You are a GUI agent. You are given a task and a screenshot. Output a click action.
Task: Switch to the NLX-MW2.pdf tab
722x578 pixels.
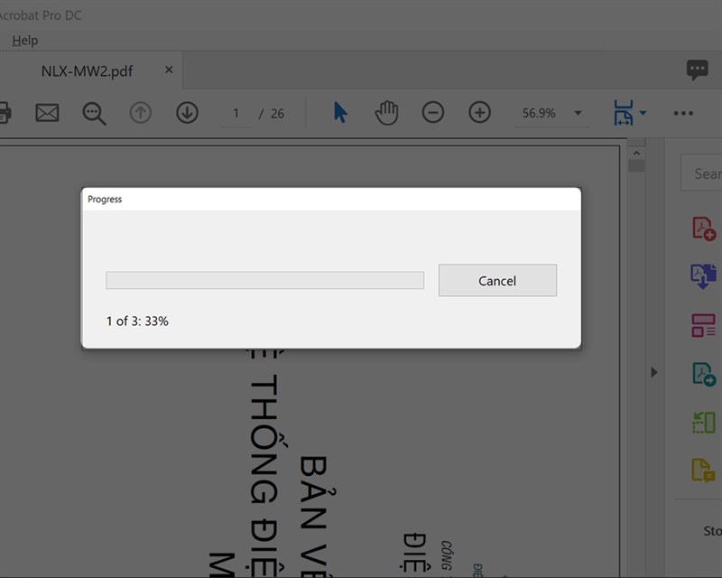[x=86, y=70]
